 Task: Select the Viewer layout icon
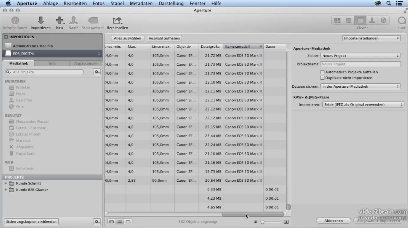(360, 20)
